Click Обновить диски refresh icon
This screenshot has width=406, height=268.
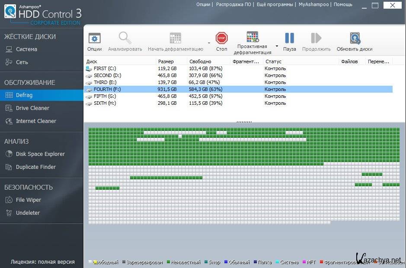[355, 39]
